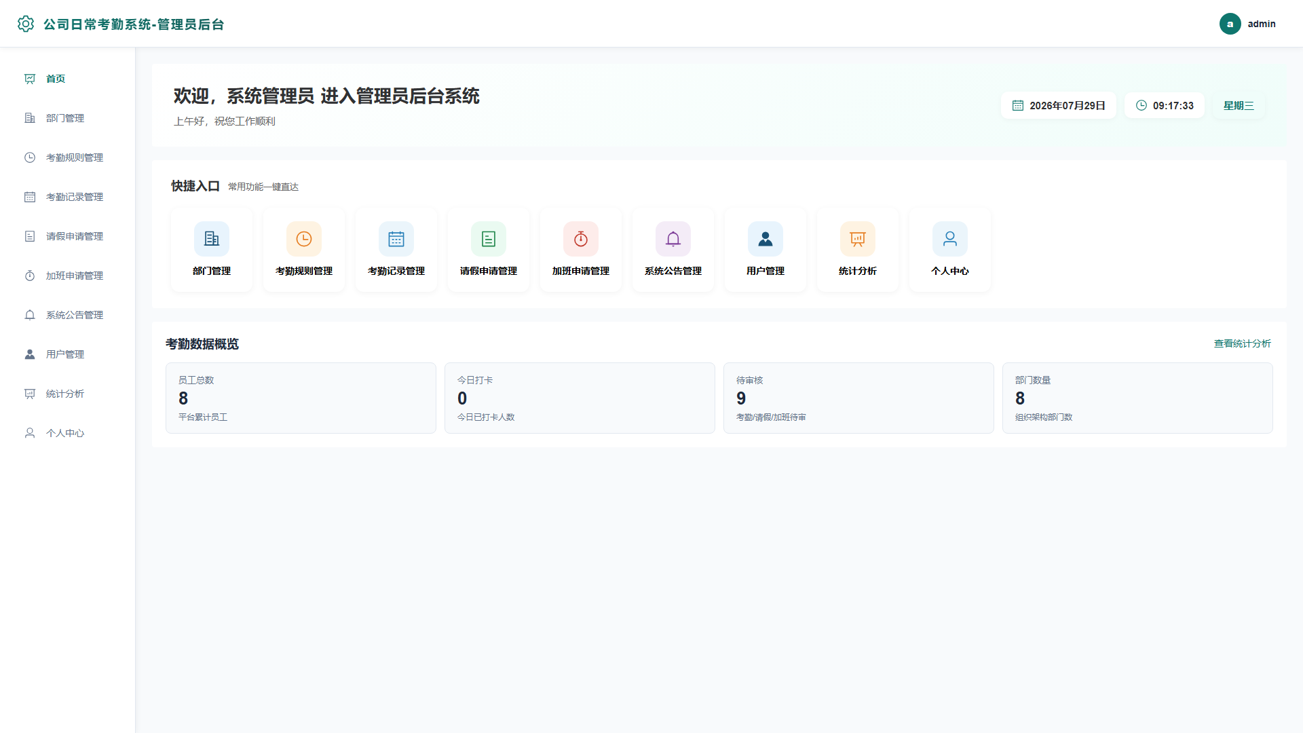Open 考勤记录管理 quick entry calendar icon

[x=396, y=239]
